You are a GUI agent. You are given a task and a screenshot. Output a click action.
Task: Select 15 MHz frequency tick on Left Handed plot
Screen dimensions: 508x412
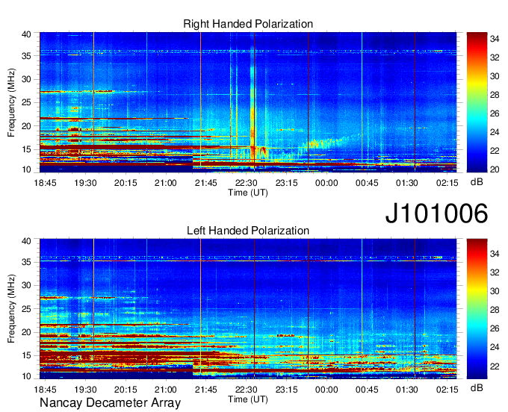click(26, 355)
